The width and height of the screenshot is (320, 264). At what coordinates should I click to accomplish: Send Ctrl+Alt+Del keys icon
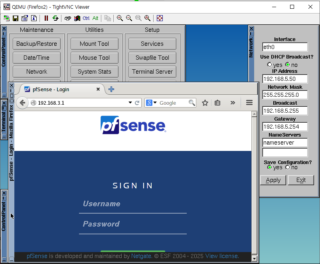coord(68,18)
